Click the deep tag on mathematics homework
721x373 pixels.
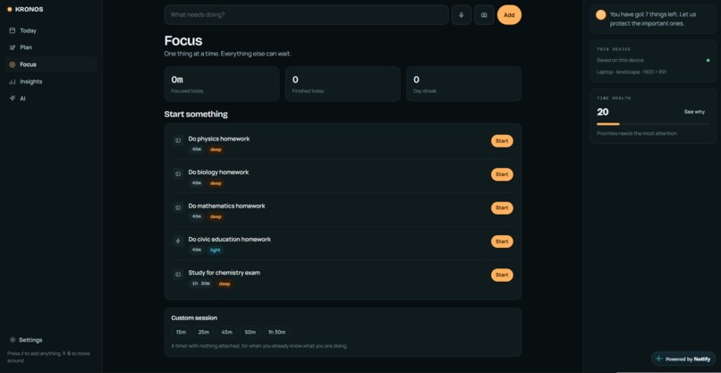click(216, 216)
